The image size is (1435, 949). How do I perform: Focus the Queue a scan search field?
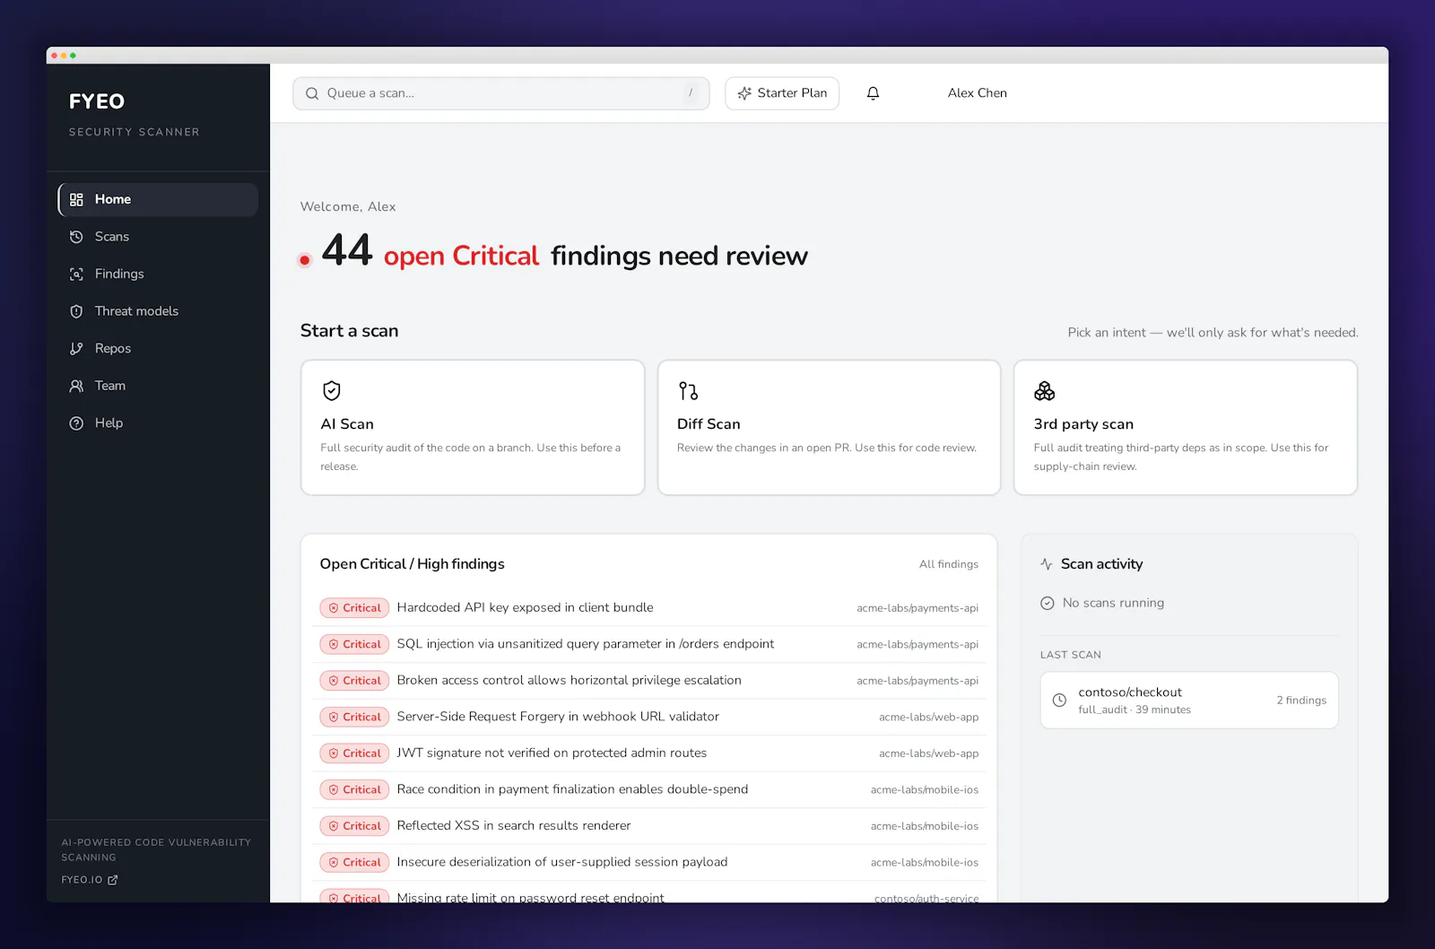(x=500, y=93)
